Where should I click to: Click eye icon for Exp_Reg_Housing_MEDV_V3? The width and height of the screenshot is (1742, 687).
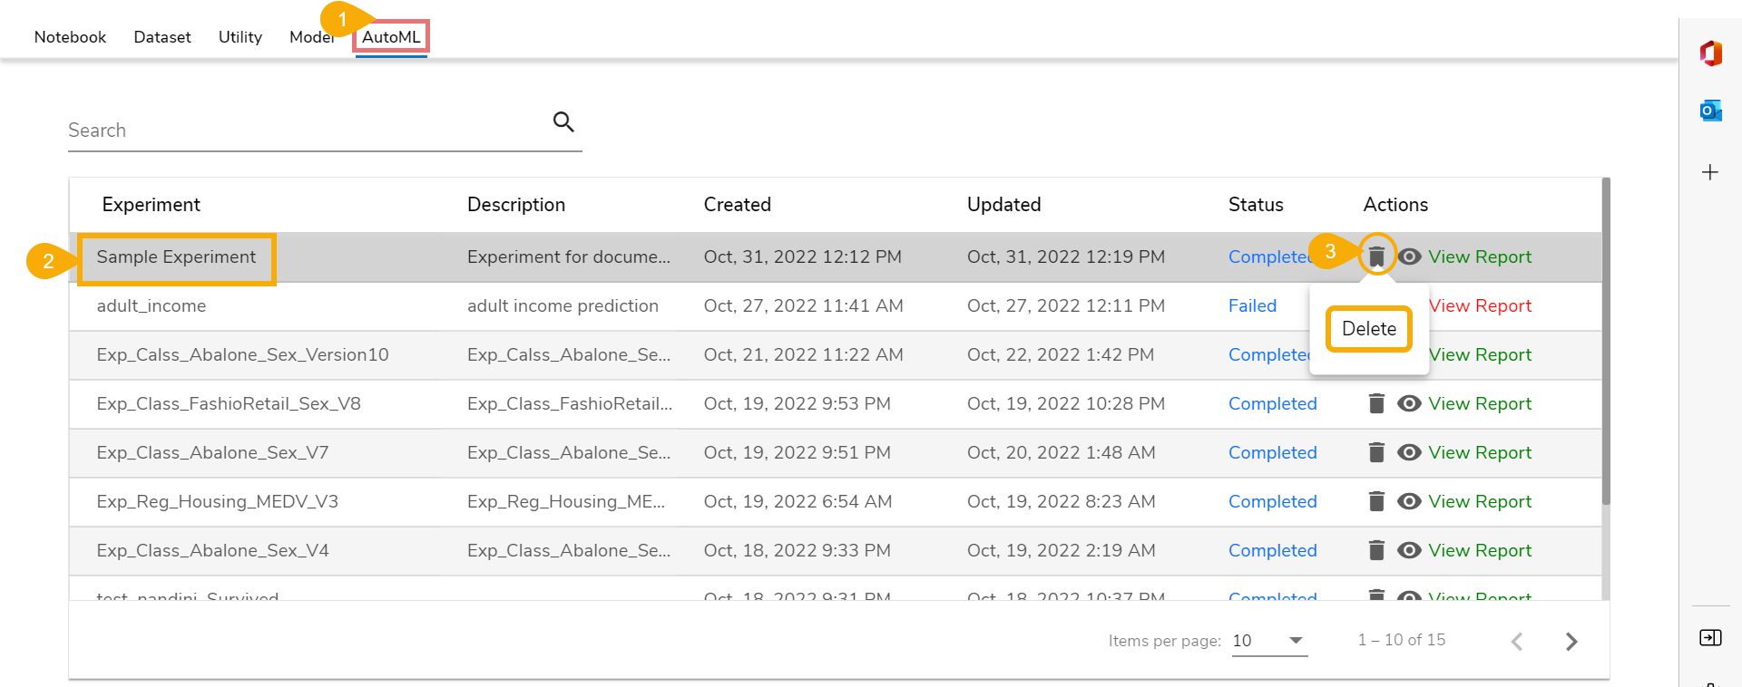1409,501
